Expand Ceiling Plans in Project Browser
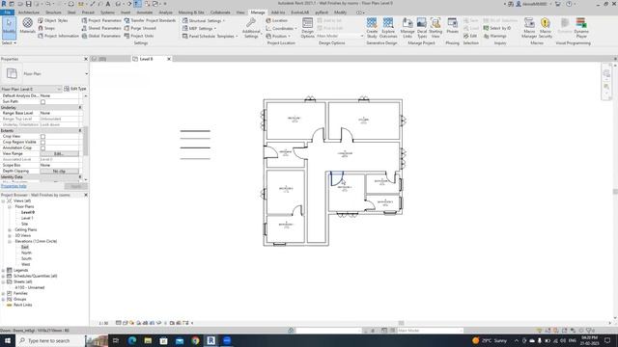 10,229
